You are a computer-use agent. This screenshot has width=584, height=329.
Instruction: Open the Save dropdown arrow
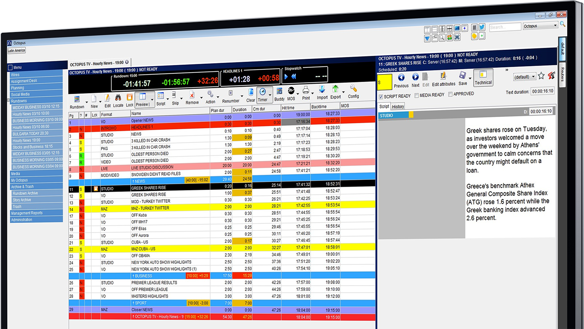pos(470,78)
